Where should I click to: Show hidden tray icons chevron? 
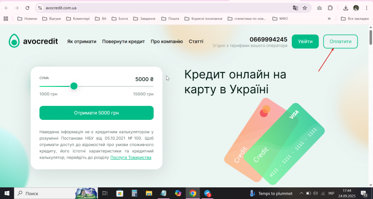click(x=302, y=193)
